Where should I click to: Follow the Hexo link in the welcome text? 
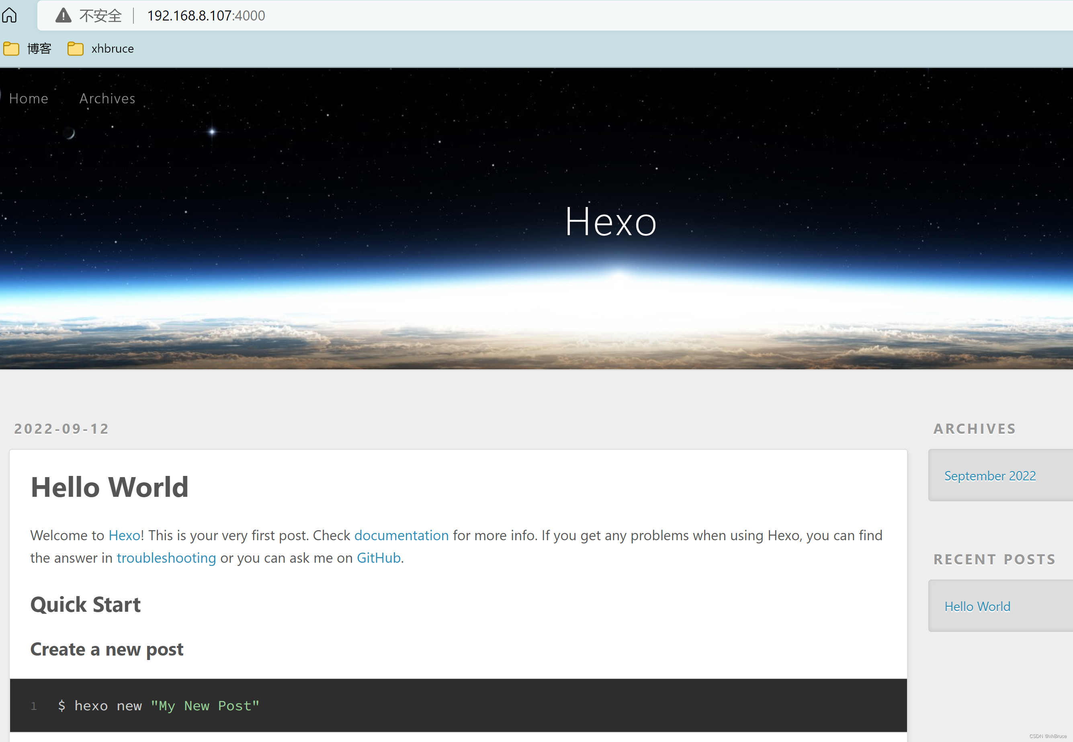124,535
